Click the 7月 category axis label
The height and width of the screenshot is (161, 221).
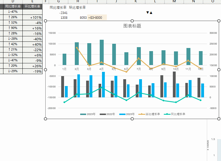click(139, 69)
